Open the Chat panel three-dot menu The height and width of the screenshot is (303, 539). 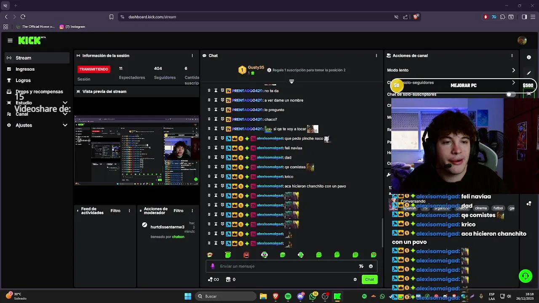(x=376, y=56)
